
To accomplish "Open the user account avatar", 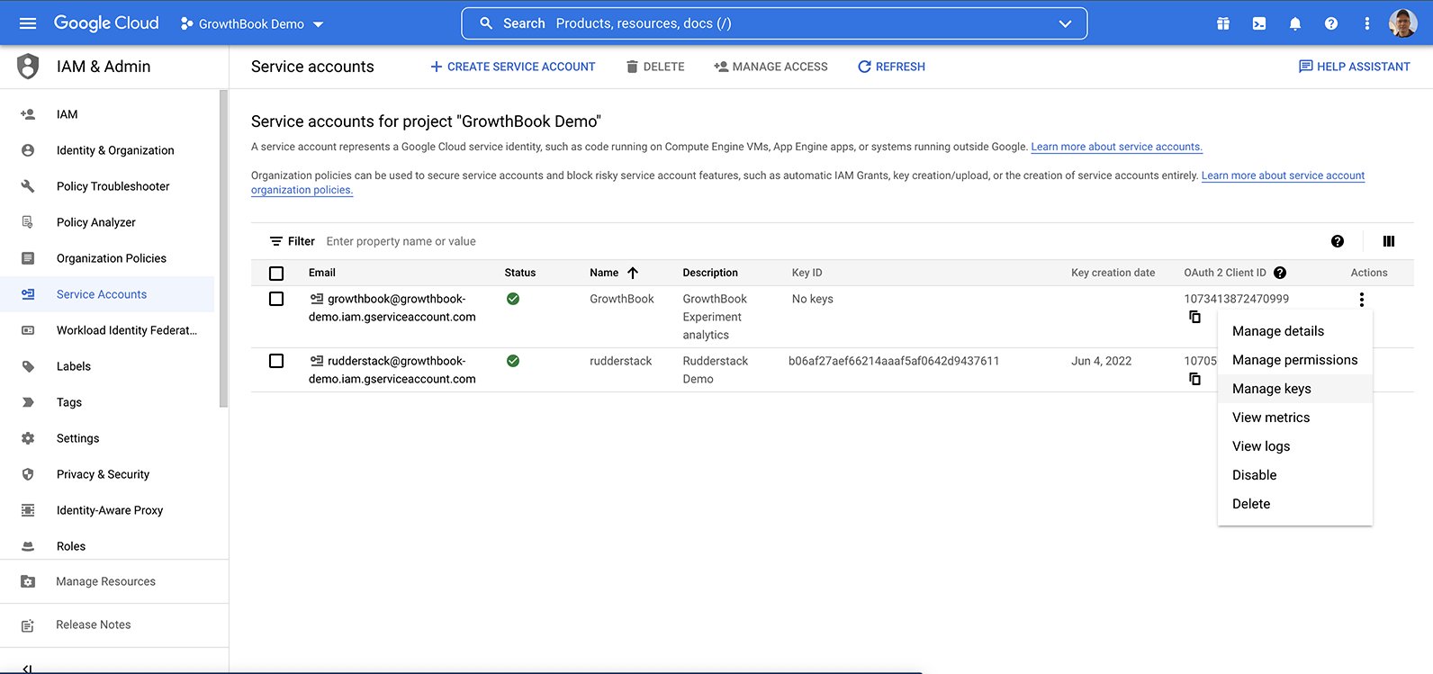I will 1403,23.
